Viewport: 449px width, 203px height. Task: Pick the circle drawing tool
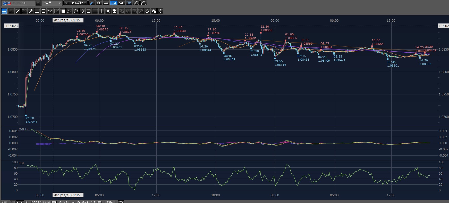click(82, 11)
